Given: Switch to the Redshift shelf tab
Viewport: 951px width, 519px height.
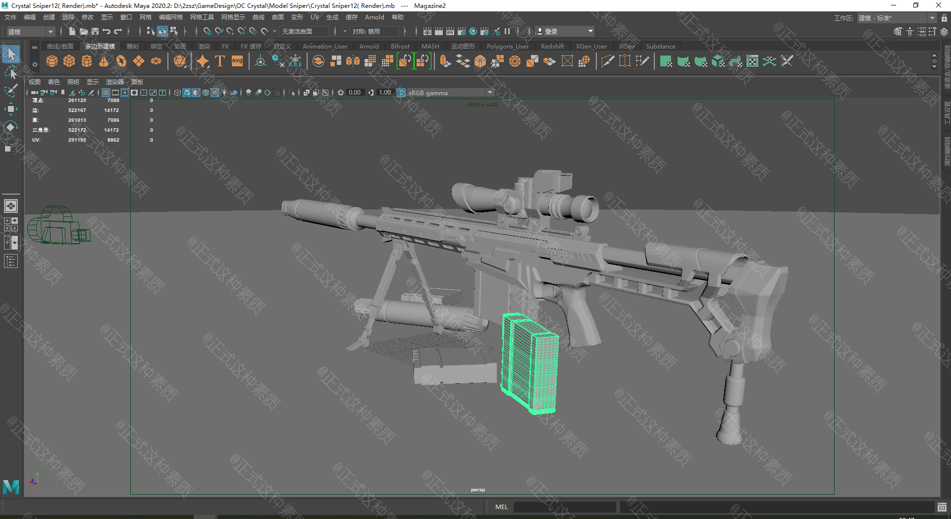Looking at the screenshot, I should pyautogui.click(x=552, y=47).
